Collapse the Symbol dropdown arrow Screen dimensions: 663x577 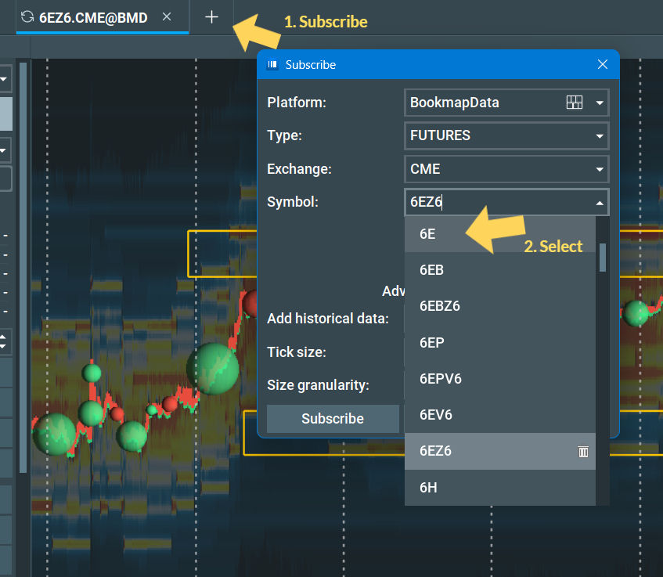600,203
